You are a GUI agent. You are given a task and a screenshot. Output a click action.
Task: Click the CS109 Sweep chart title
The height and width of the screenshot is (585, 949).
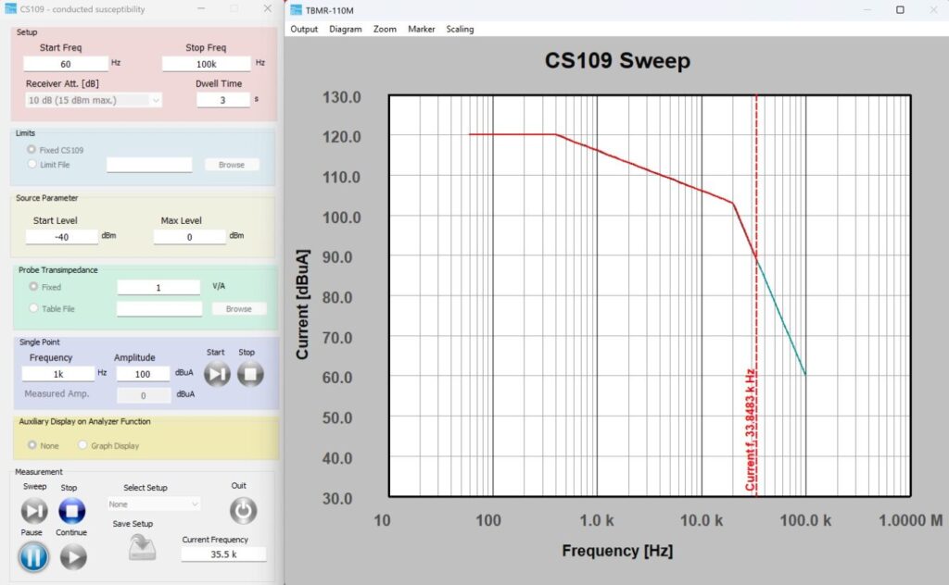pyautogui.click(x=617, y=60)
